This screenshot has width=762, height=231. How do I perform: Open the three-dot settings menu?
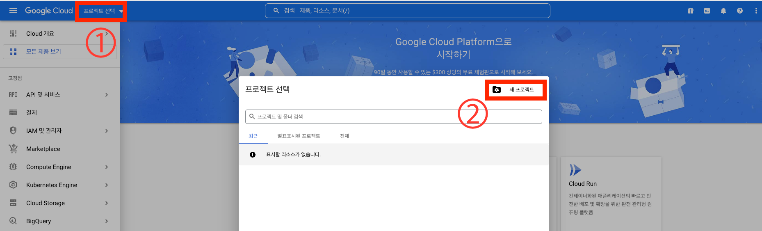coord(756,11)
